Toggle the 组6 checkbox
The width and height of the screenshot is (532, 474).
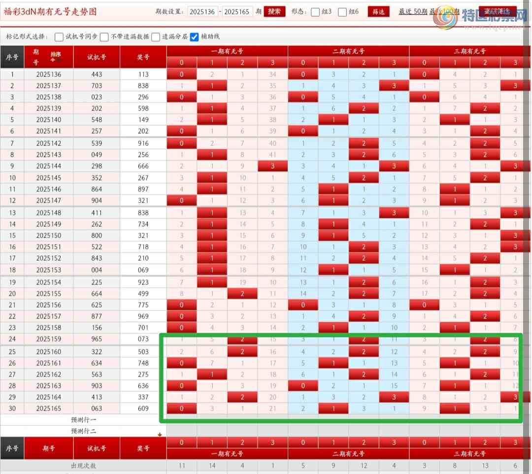click(342, 12)
